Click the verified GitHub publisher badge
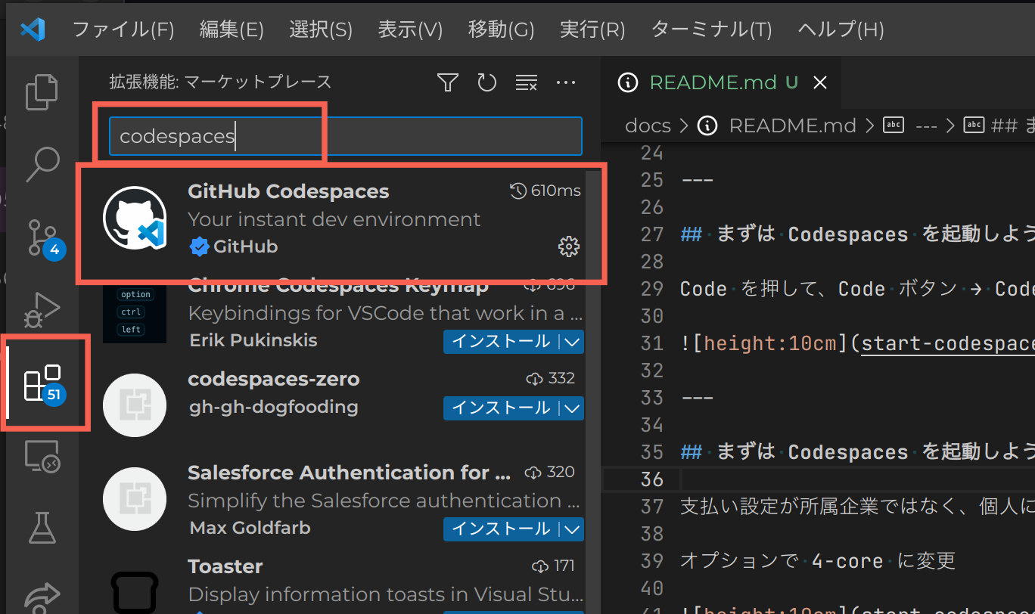The width and height of the screenshot is (1035, 614). point(199,247)
